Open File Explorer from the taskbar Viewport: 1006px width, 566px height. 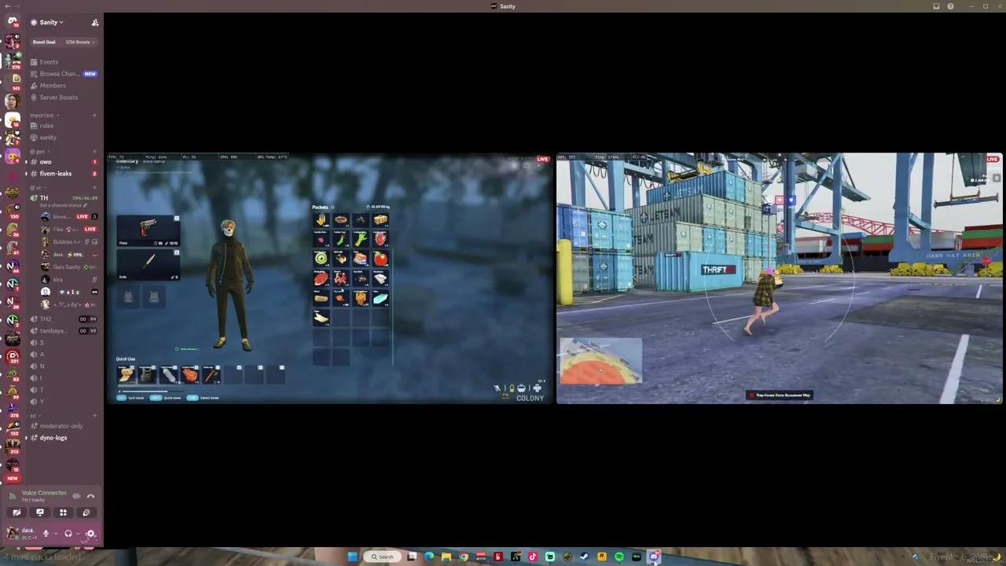446,557
